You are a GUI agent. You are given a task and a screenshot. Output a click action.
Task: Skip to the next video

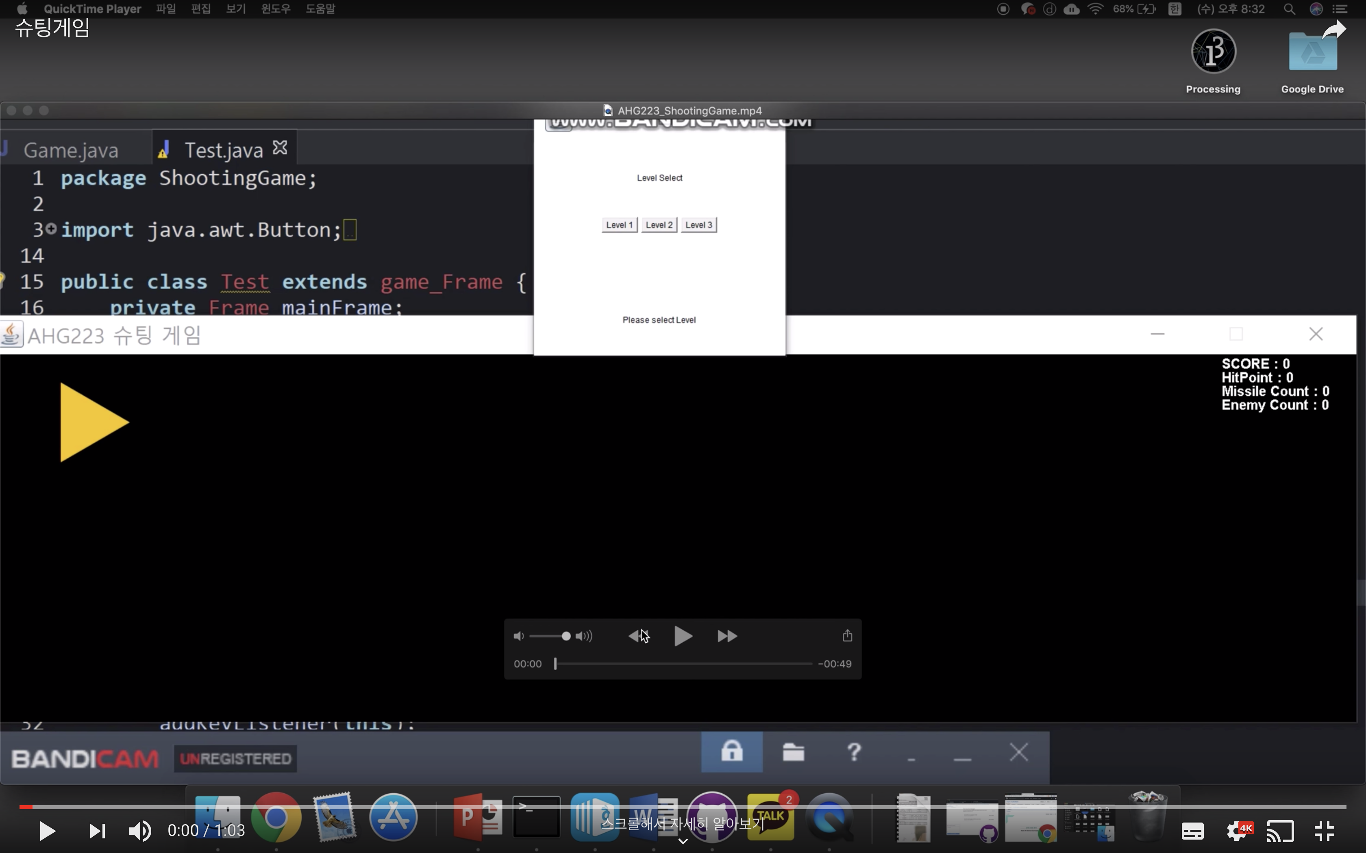click(x=97, y=830)
